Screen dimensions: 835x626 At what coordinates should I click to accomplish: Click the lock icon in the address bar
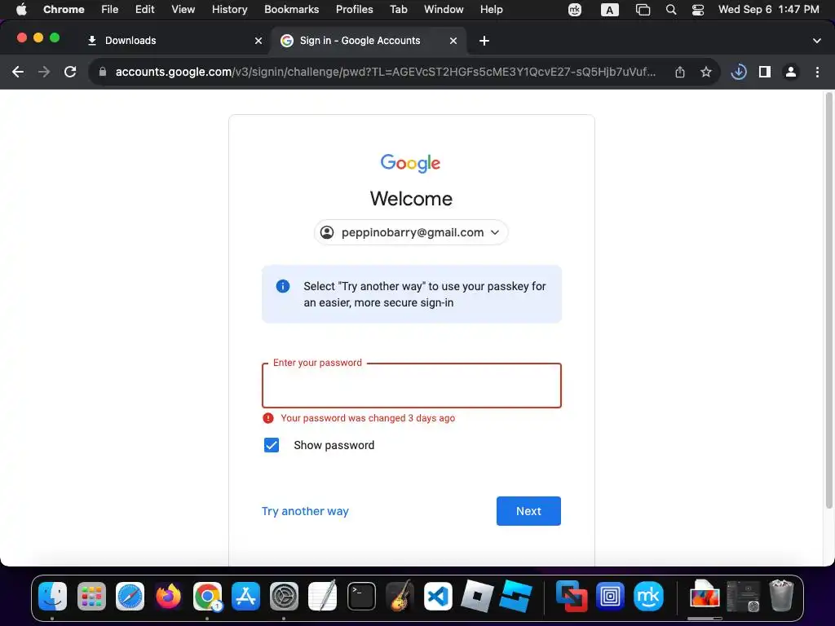coord(103,72)
